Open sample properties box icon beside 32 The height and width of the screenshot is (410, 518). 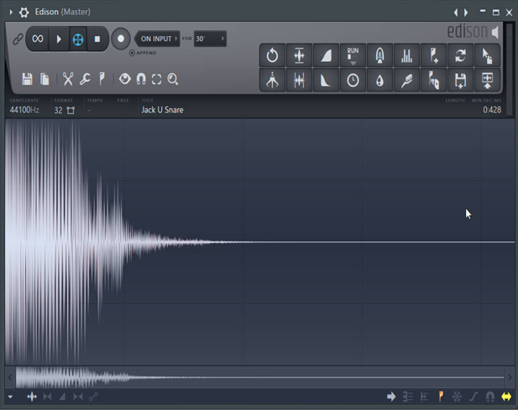pos(71,110)
